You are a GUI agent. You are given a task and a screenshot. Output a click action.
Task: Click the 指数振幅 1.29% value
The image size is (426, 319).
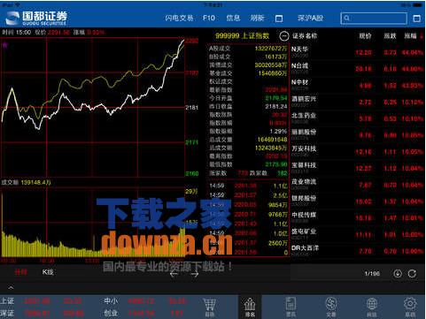click(278, 132)
